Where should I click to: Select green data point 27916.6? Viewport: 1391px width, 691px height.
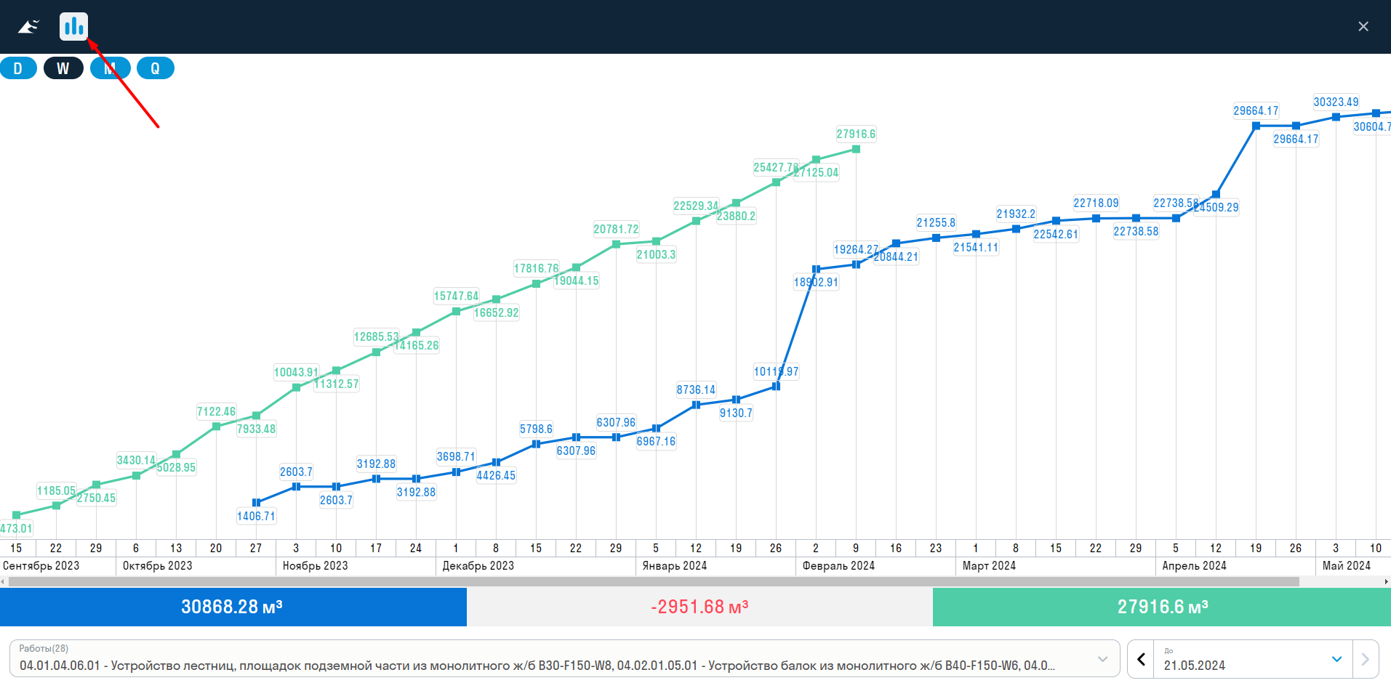(x=856, y=149)
